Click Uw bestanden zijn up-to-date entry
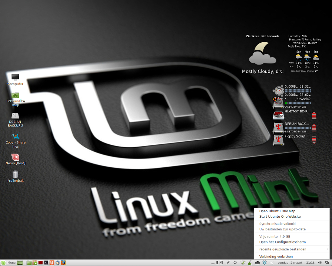The height and width of the screenshot is (266, 332). tap(292, 229)
